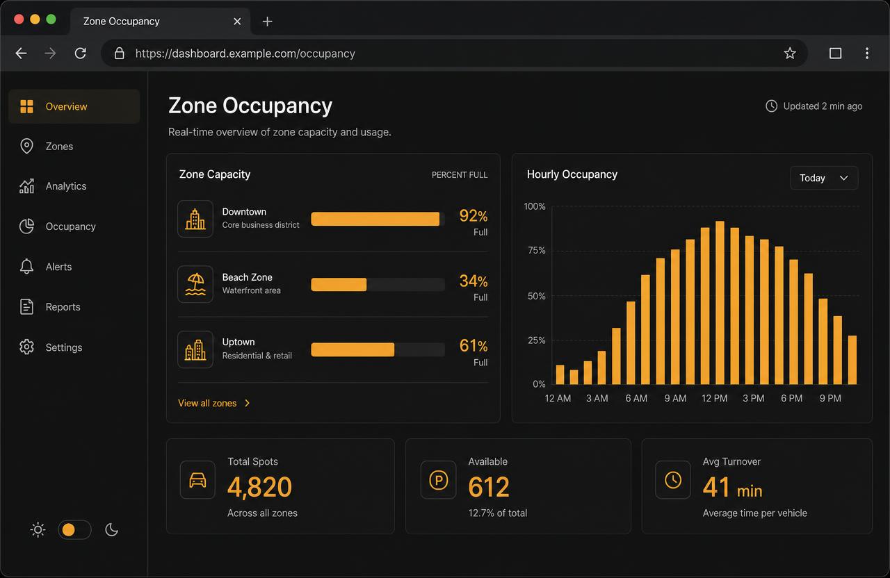Screen dimensions: 890x578
Task: Click the Analytics chart icon
Action: pyautogui.click(x=26, y=186)
